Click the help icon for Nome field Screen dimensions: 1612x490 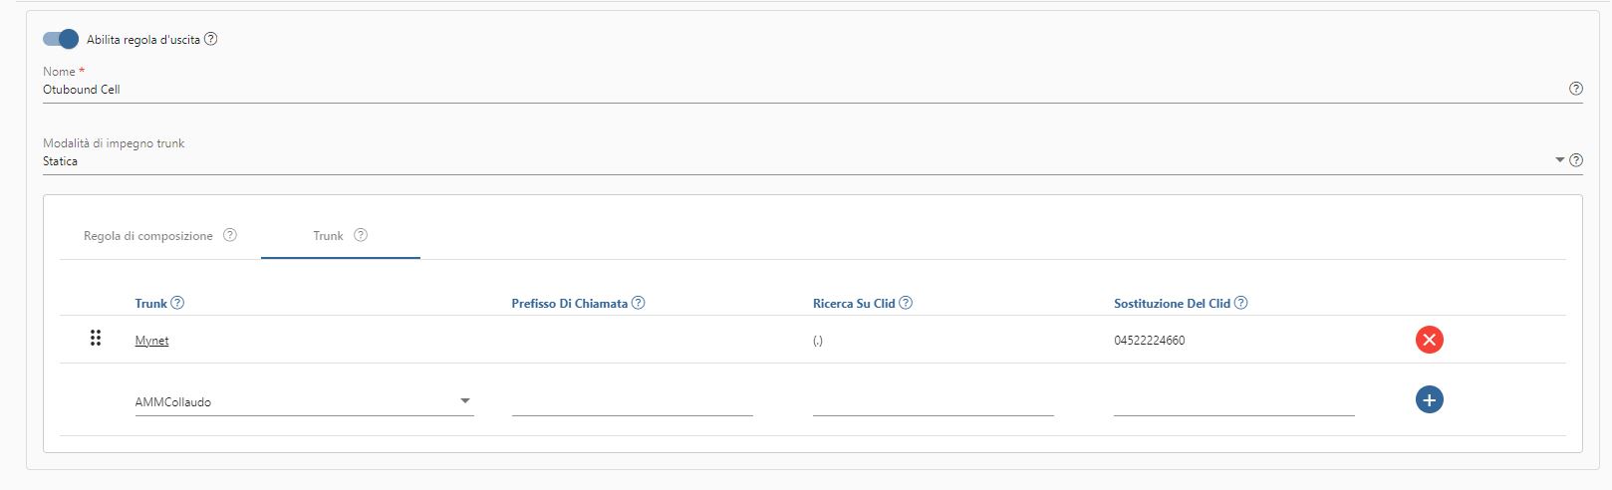[x=1575, y=89]
